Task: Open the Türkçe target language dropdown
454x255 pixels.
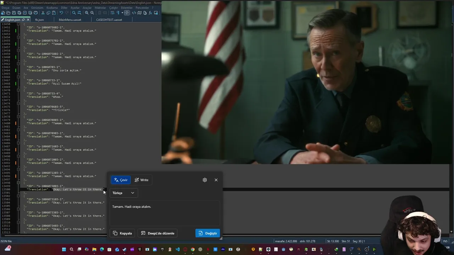Action: [123, 193]
